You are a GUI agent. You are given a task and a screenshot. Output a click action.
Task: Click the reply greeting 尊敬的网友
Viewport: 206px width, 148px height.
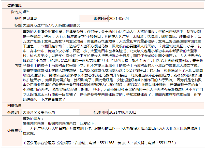tap(33, 119)
